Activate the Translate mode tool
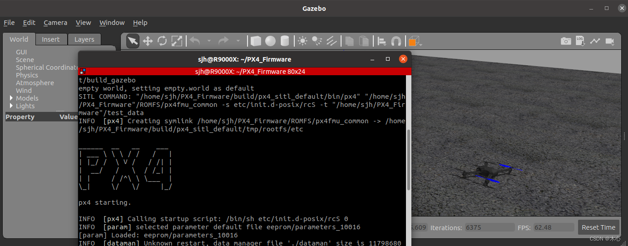This screenshot has height=246, width=628. tap(148, 41)
